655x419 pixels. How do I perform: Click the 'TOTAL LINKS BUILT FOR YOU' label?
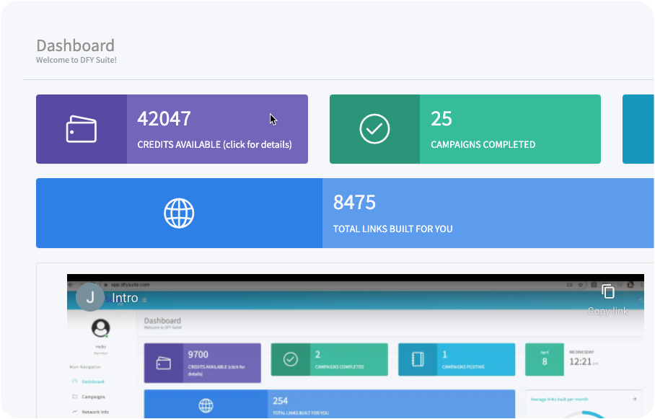392,229
